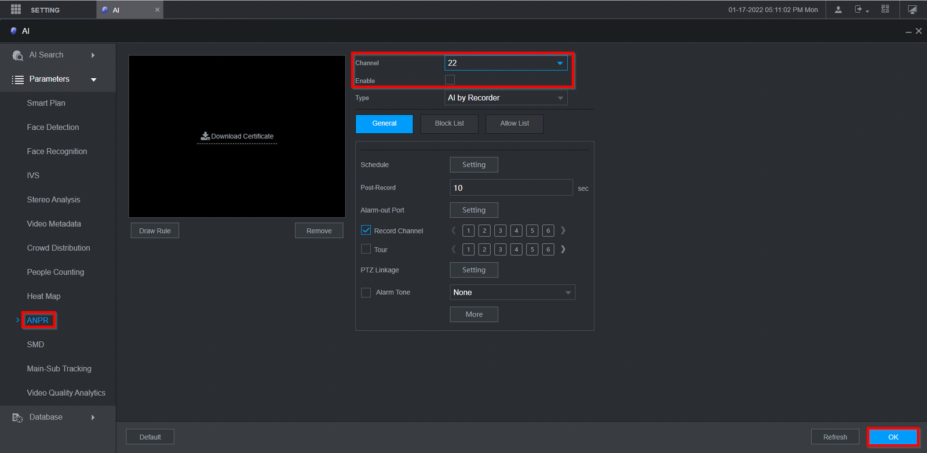The height and width of the screenshot is (453, 927).
Task: Tick the Enable checkbox
Action: click(450, 80)
